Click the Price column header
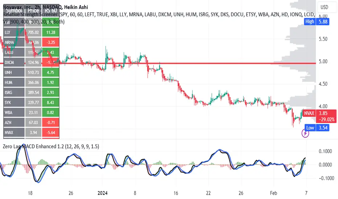The height and width of the screenshot is (199, 338). pyautogui.click(x=33, y=10)
